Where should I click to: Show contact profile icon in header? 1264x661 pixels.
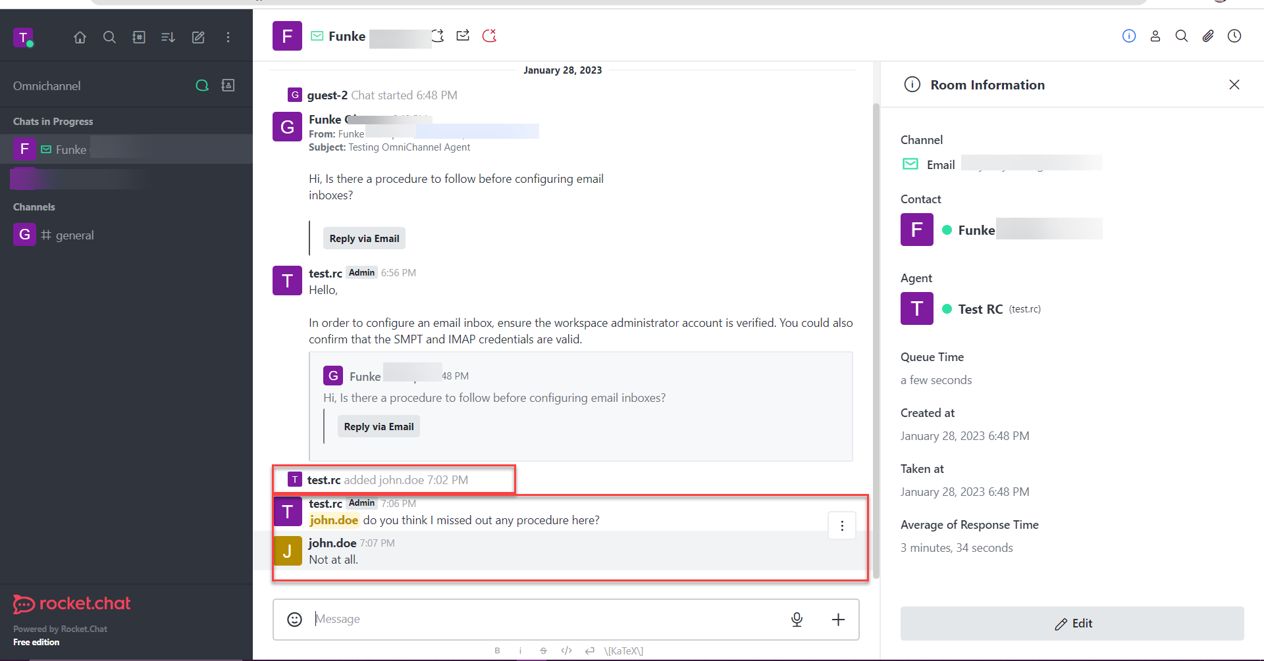tap(1155, 36)
